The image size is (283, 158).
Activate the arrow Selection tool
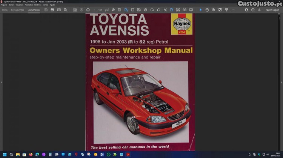pos(200,10)
